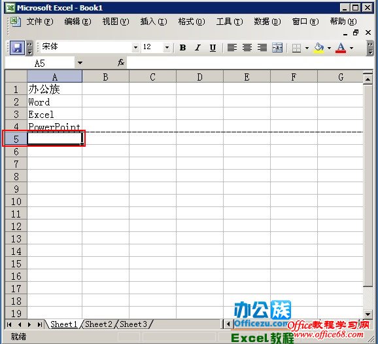Click the vertical scrollbar up arrow

(368, 79)
